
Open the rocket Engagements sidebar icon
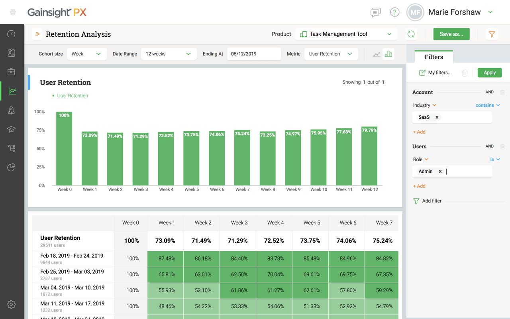pos(12,110)
